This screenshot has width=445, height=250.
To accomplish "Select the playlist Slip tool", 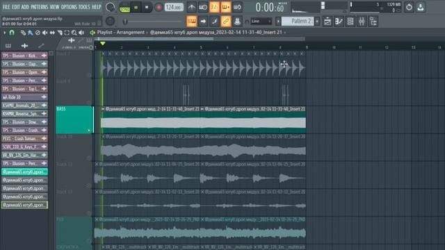I will [x=52, y=33].
